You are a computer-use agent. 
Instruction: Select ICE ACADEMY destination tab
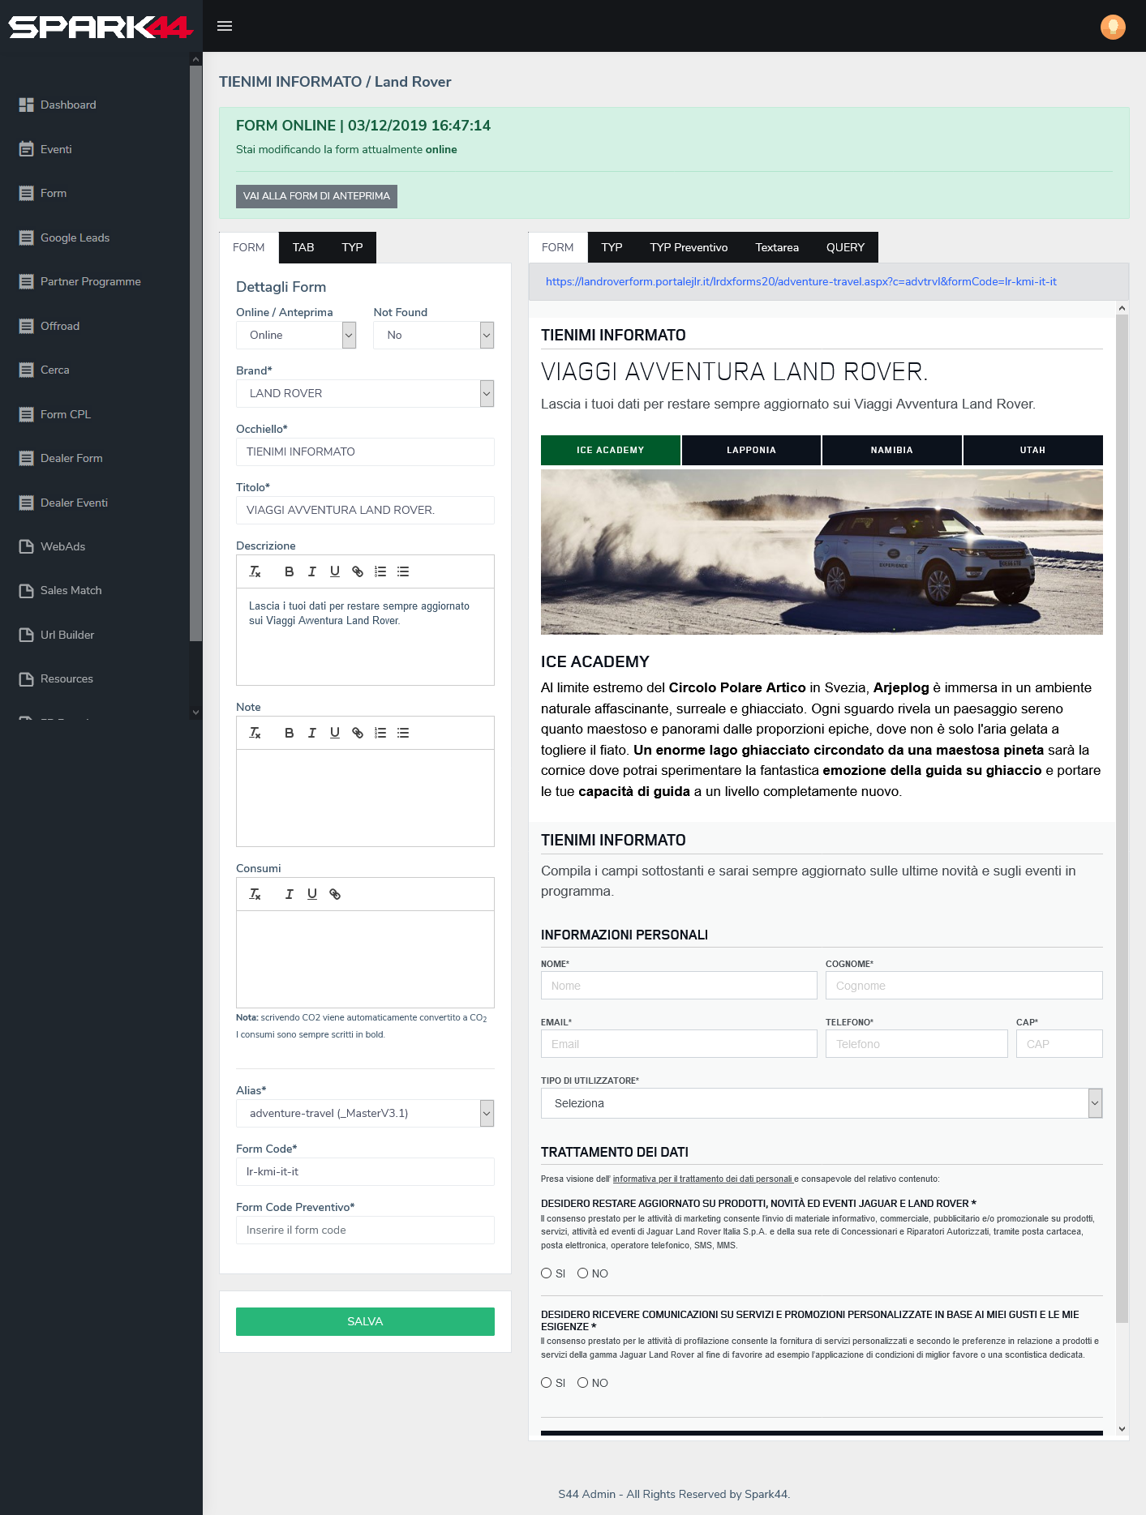(x=611, y=450)
